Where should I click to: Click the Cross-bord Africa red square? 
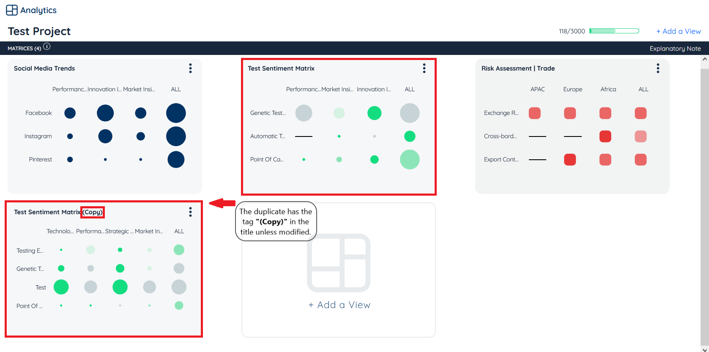605,136
